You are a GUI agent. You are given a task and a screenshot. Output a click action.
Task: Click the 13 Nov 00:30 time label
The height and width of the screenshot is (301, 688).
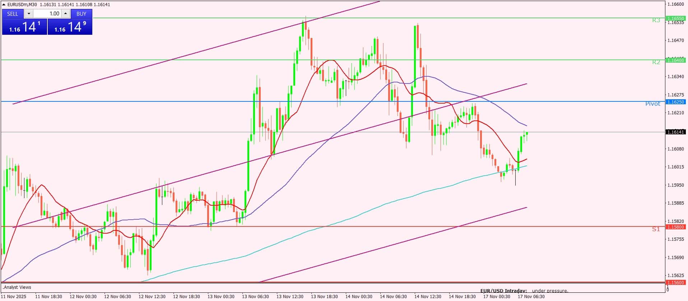point(221,297)
